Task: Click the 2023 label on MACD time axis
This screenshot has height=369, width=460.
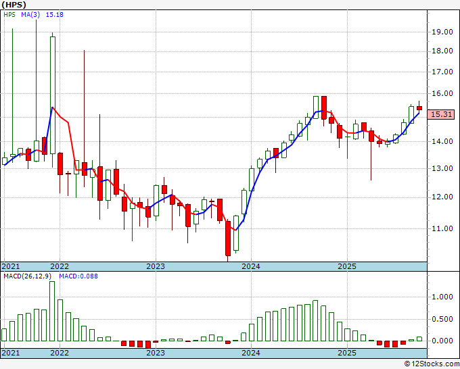Action: tap(156, 353)
